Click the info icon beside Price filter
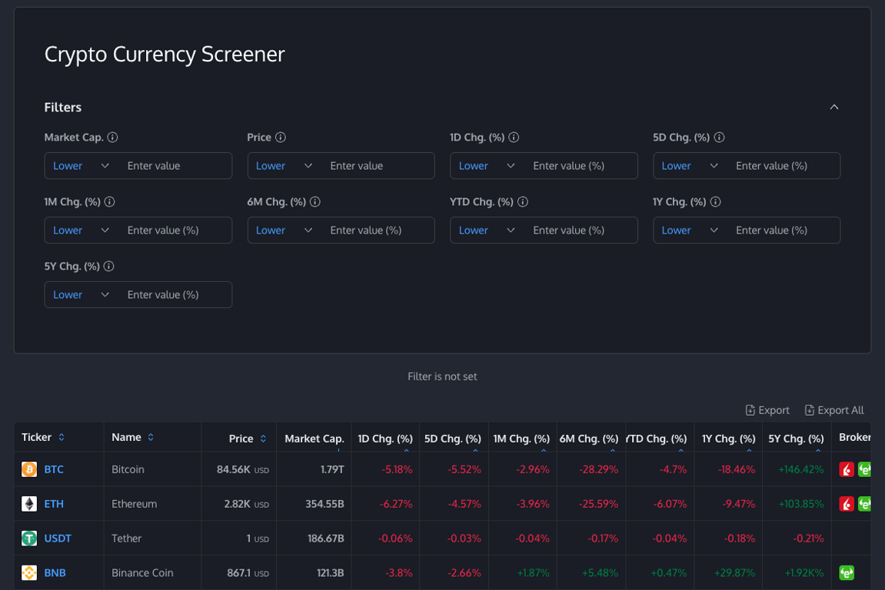This screenshot has height=590, width=885. click(281, 138)
